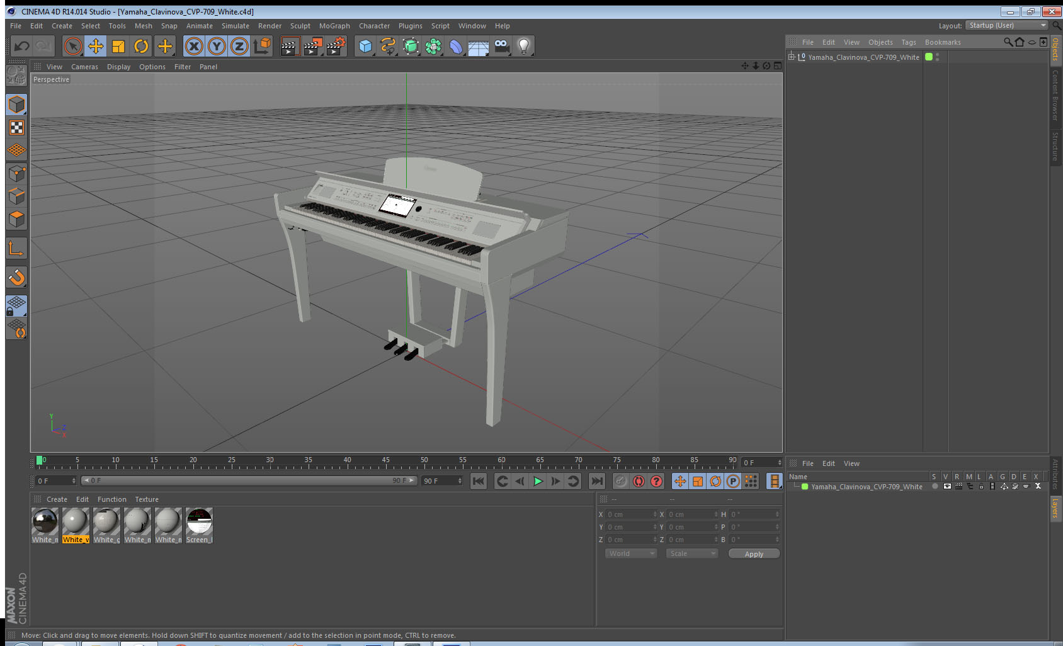Toggle Enable Snap magnet icon
The width and height of the screenshot is (1063, 646).
coord(16,277)
